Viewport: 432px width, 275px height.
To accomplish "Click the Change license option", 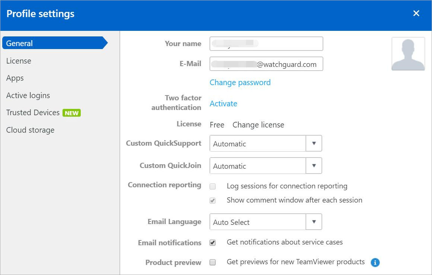I will click(258, 125).
